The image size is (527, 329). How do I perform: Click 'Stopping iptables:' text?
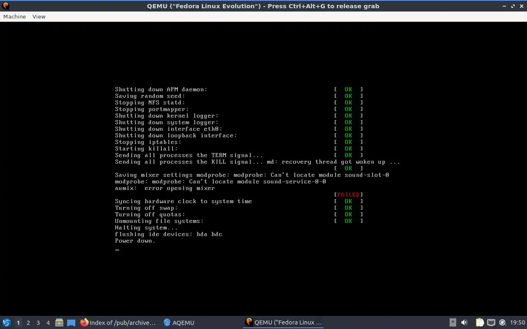[x=148, y=142]
